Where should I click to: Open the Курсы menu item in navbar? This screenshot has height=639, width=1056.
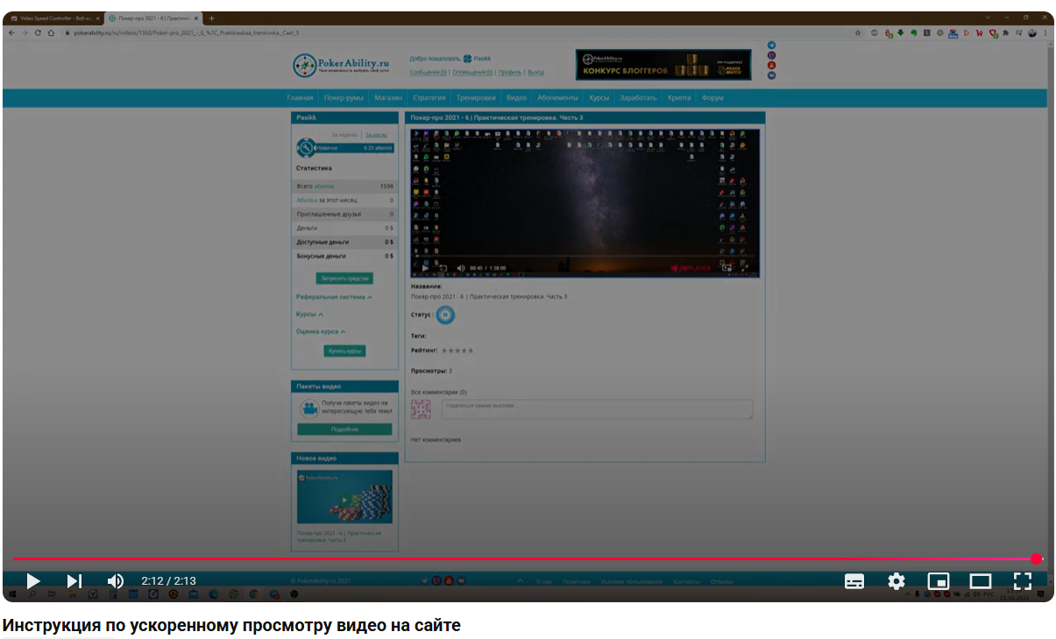click(599, 98)
